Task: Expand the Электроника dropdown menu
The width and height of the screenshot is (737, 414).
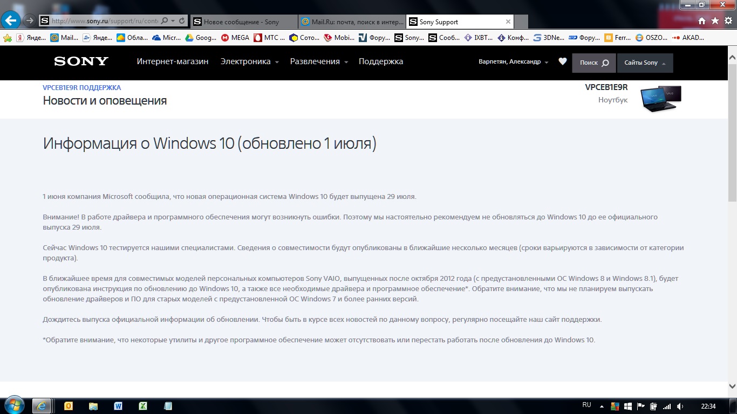Action: coord(249,62)
